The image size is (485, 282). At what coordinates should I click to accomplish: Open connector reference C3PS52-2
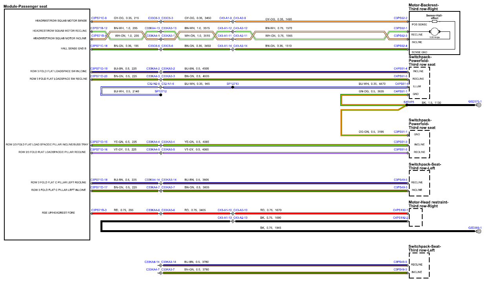click(x=401, y=18)
